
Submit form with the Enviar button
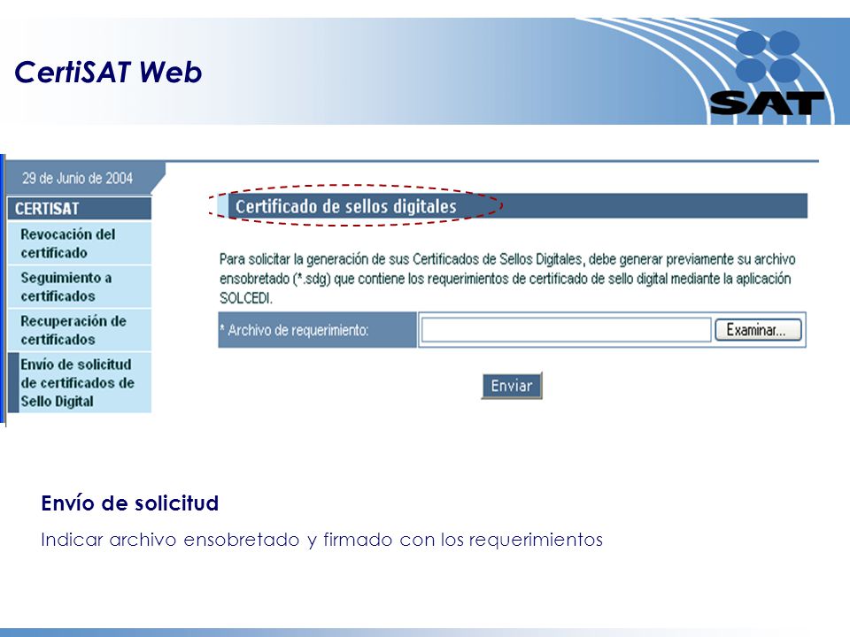[x=512, y=386]
